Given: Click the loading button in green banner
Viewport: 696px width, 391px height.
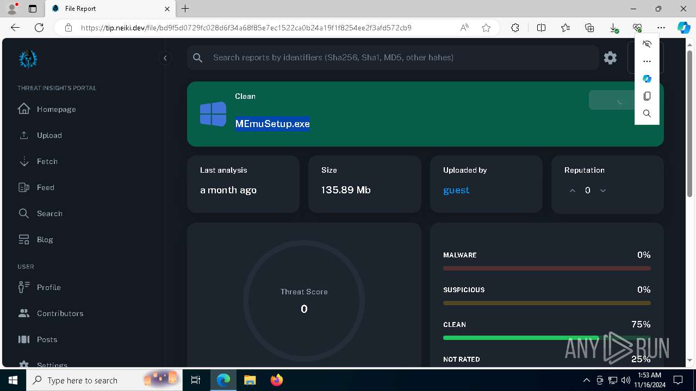Looking at the screenshot, I should point(612,100).
